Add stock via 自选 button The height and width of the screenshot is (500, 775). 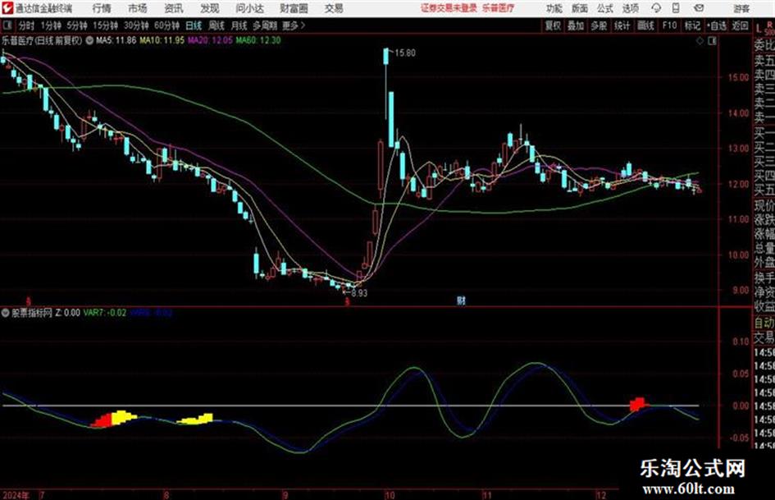[x=717, y=25]
